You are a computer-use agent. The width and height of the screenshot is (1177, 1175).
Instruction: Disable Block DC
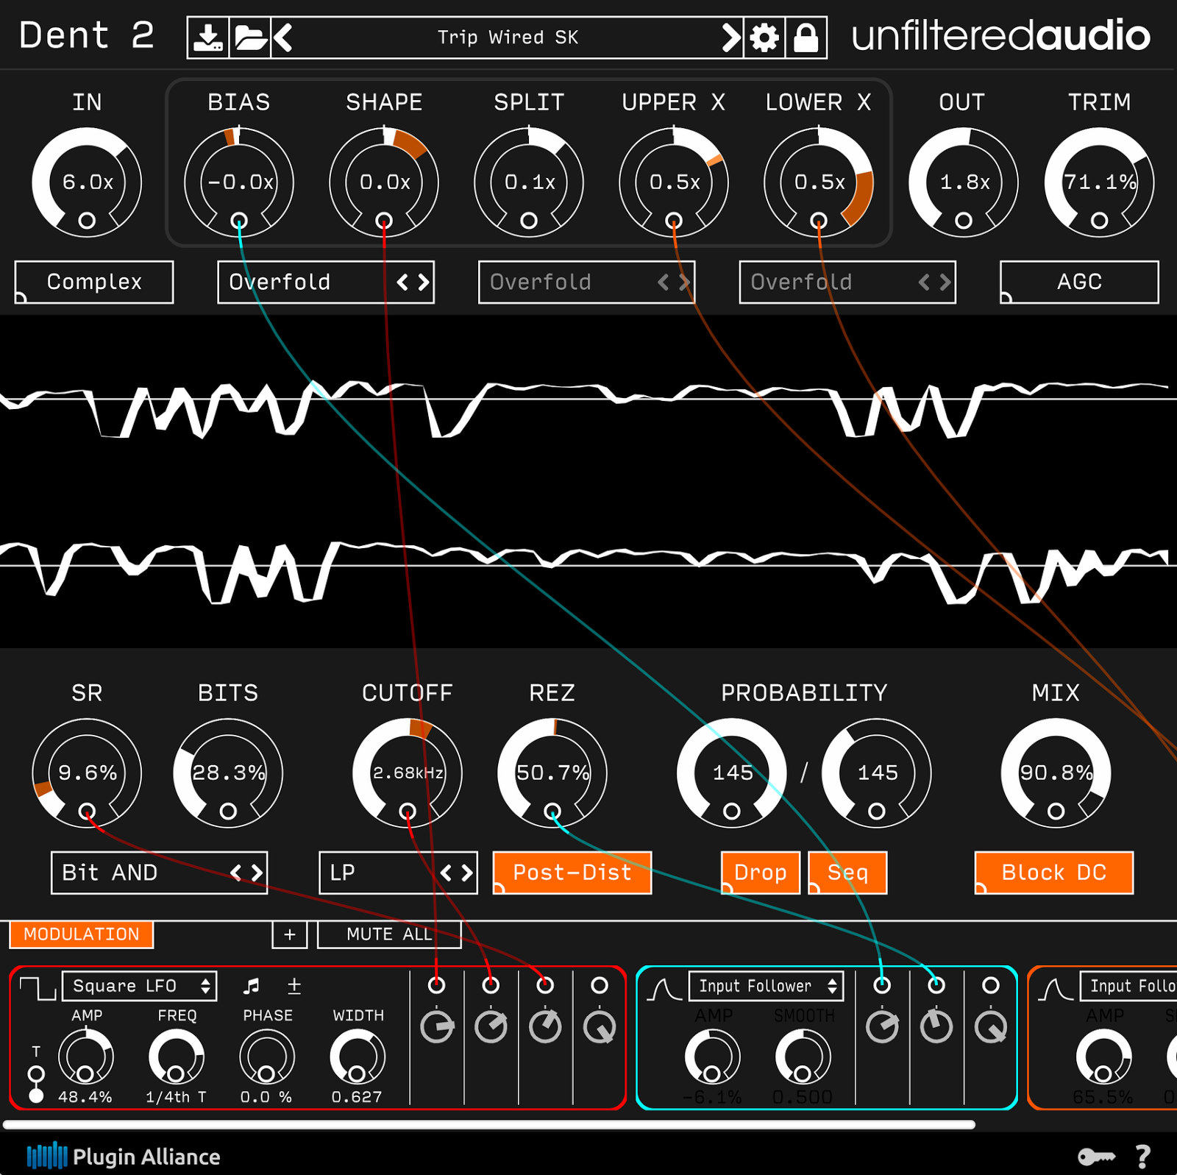pyautogui.click(x=1053, y=873)
